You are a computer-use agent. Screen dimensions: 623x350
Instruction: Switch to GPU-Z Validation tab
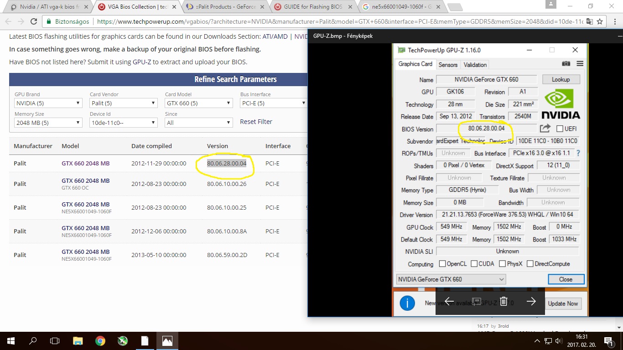click(475, 65)
